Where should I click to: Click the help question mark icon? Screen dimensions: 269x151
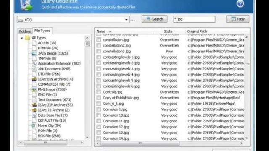[240, 4]
